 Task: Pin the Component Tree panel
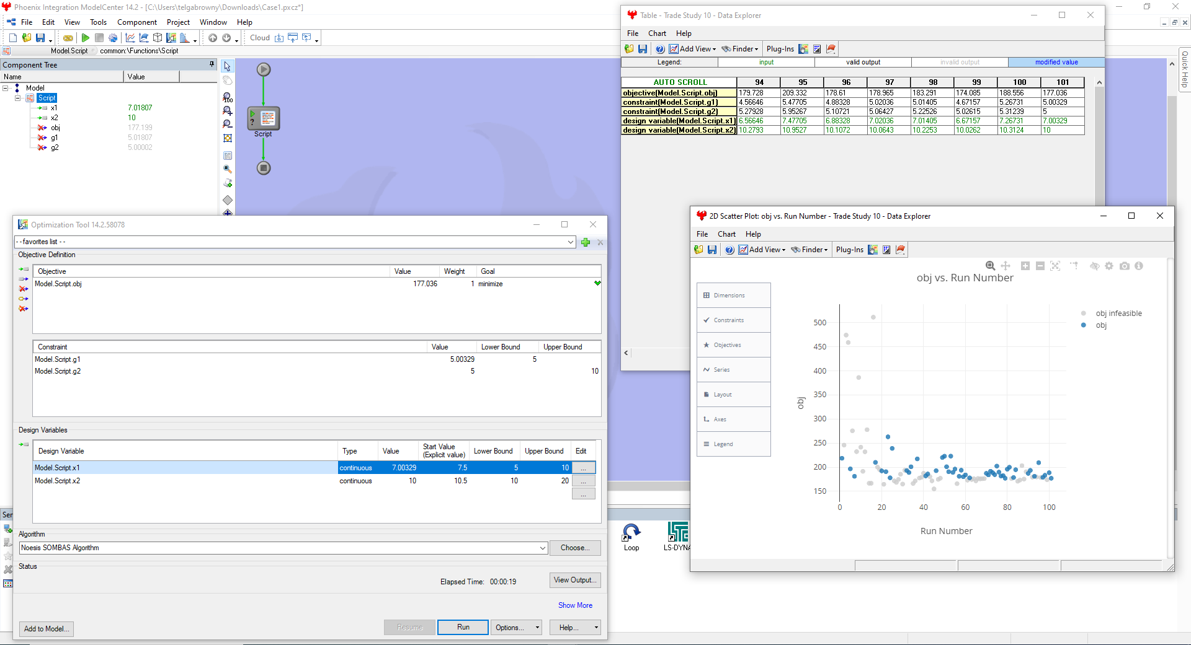point(212,64)
